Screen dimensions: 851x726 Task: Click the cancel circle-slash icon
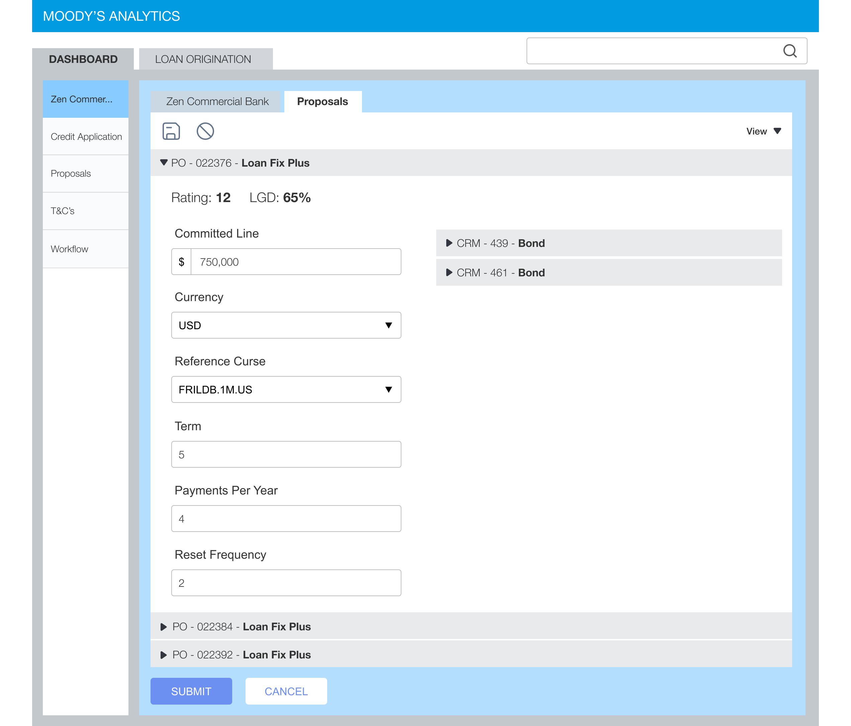(x=205, y=131)
